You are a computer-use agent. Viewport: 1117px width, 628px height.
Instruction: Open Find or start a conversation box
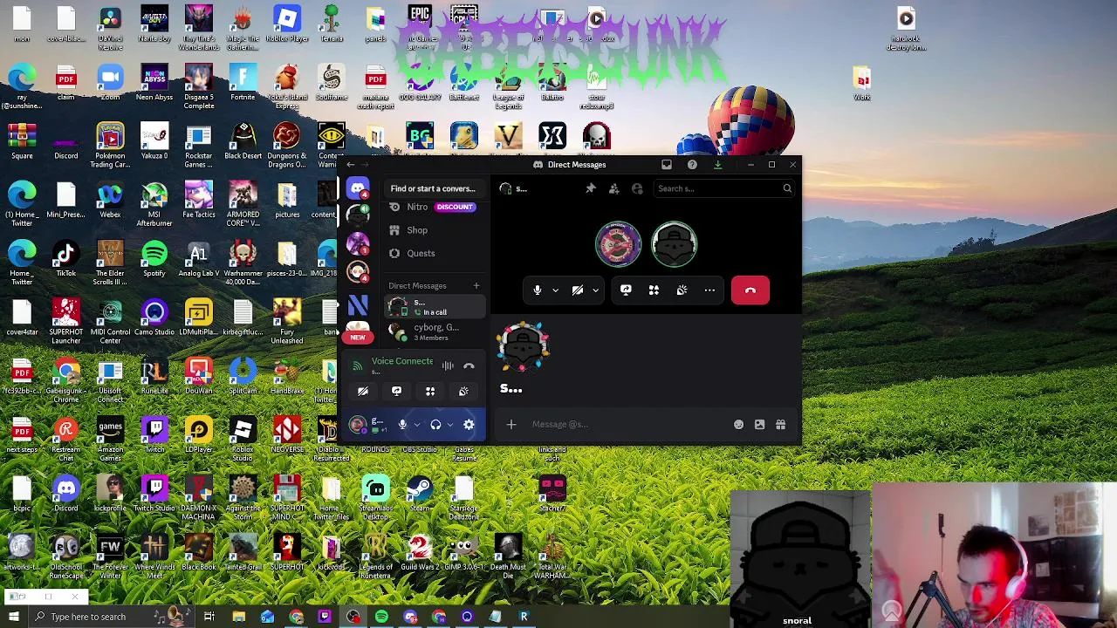tap(433, 188)
